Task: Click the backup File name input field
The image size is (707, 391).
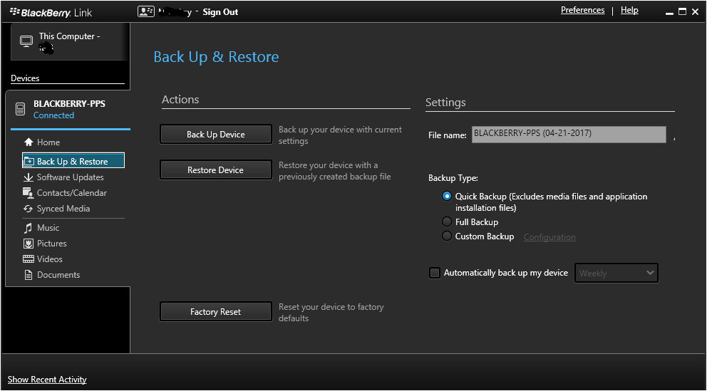Action: tap(568, 134)
